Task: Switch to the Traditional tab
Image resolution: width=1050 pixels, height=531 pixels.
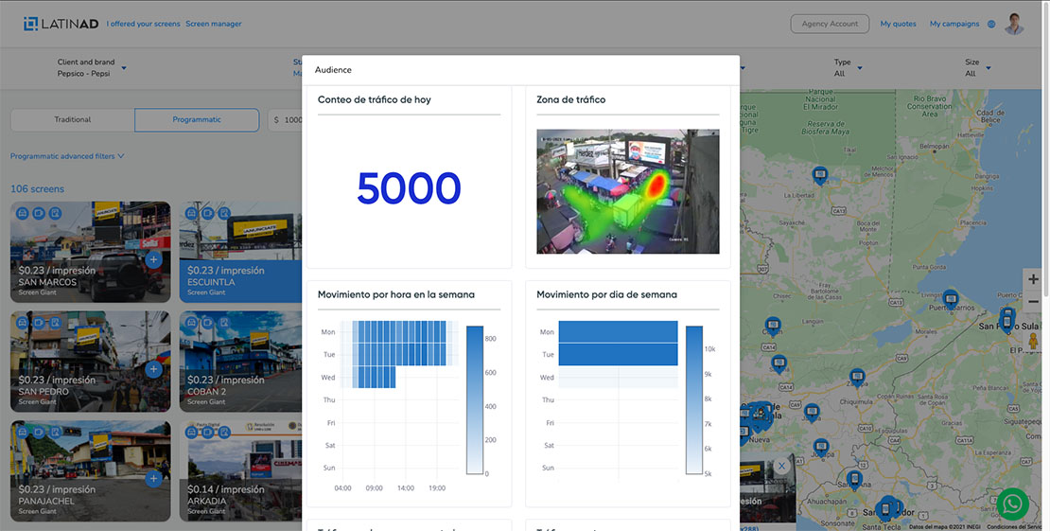Action: pos(72,120)
